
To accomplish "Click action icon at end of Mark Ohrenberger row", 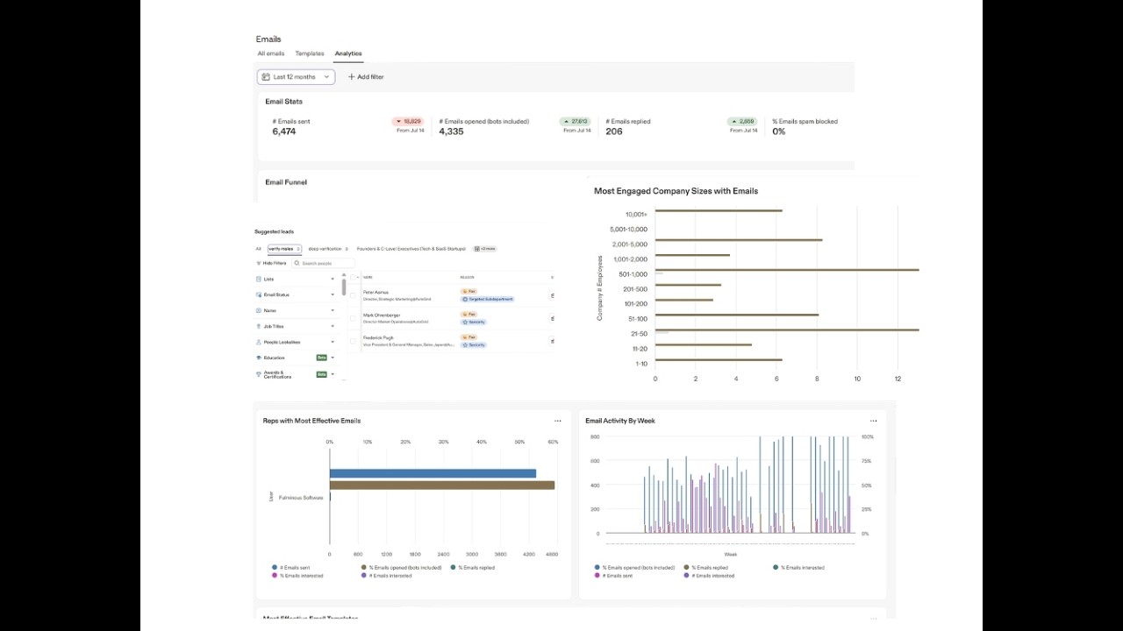I will (553, 318).
